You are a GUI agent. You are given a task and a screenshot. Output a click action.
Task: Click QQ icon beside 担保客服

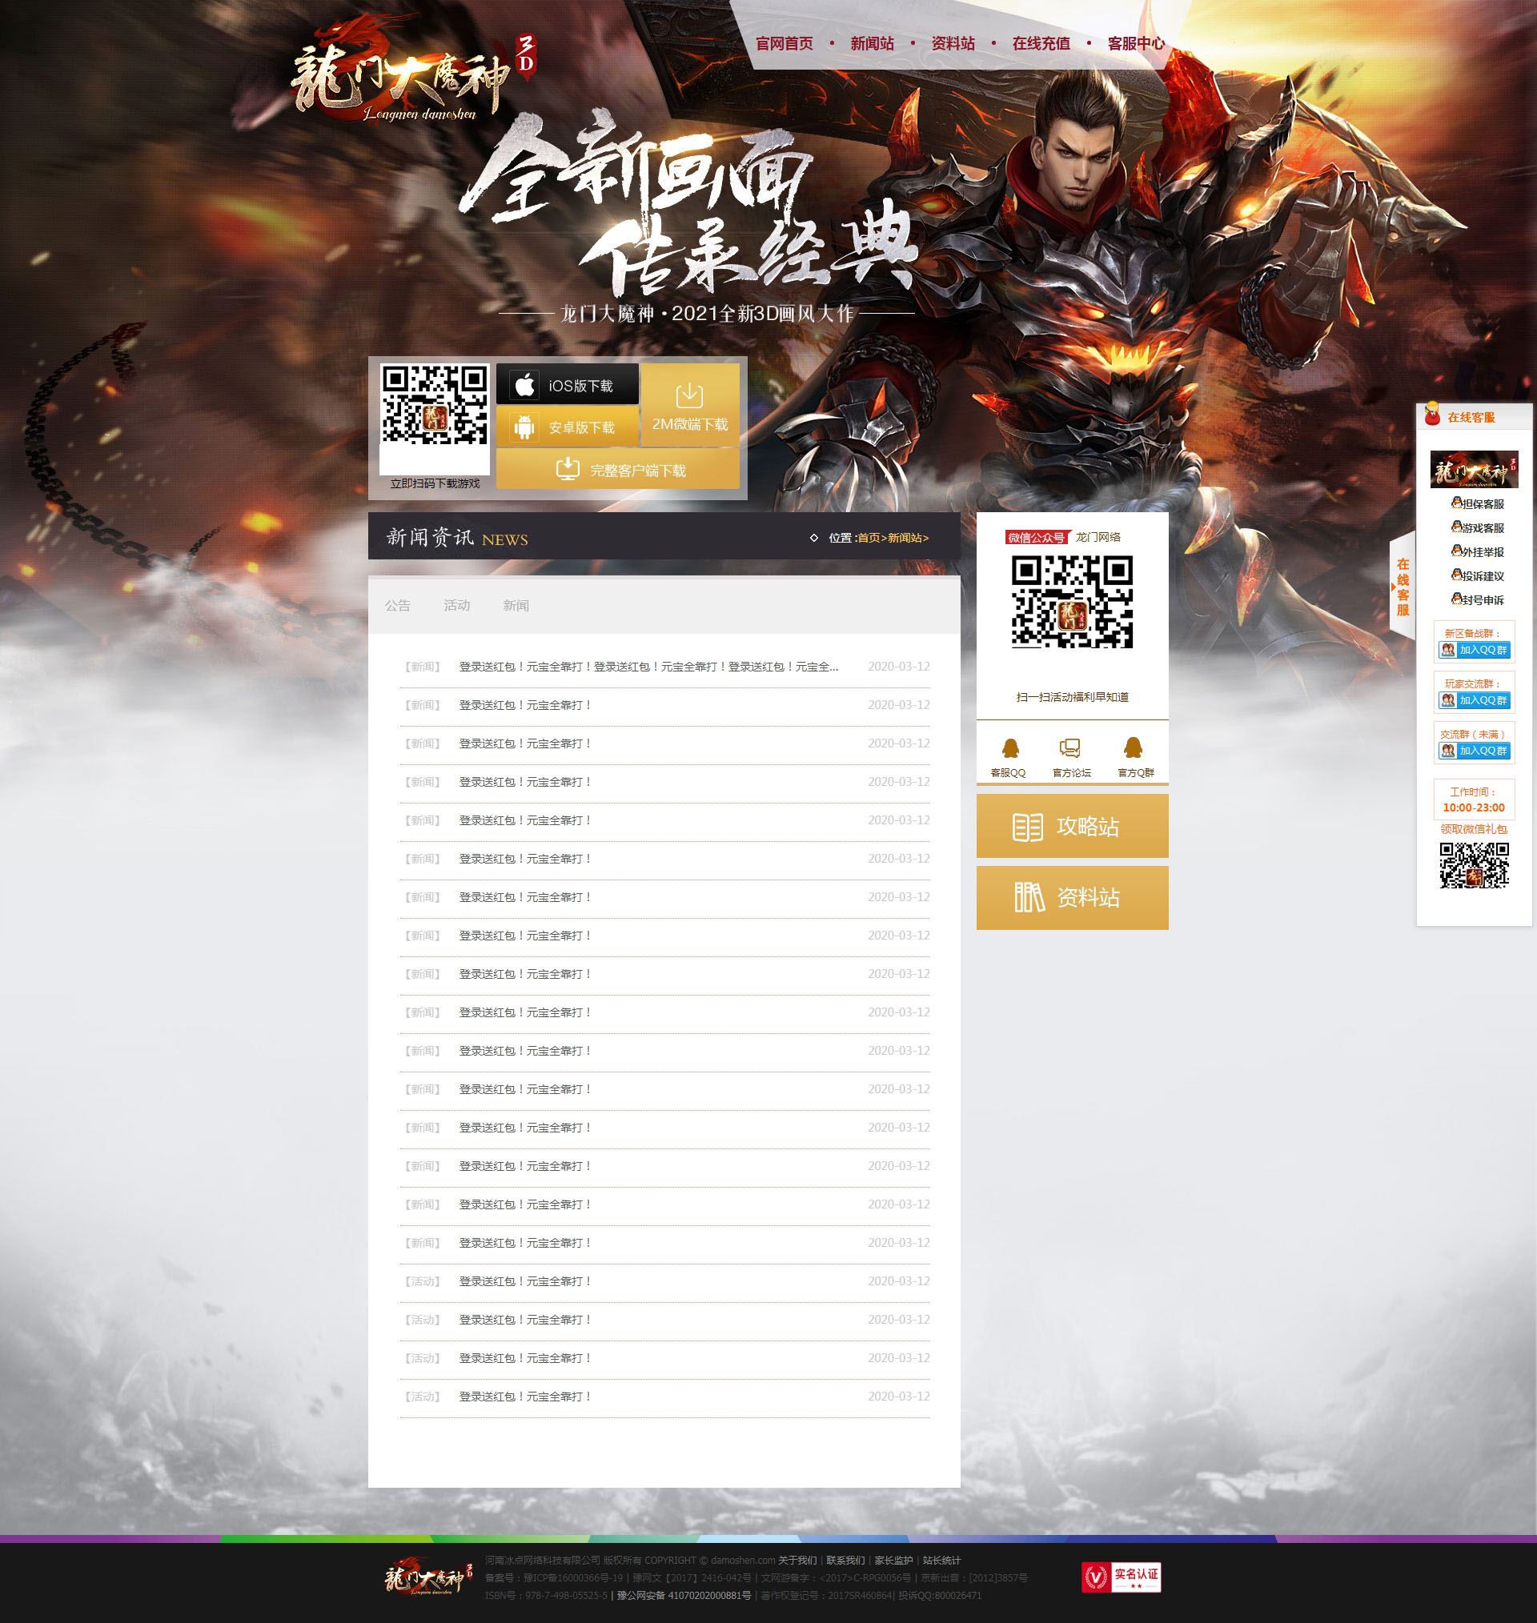coord(1456,503)
